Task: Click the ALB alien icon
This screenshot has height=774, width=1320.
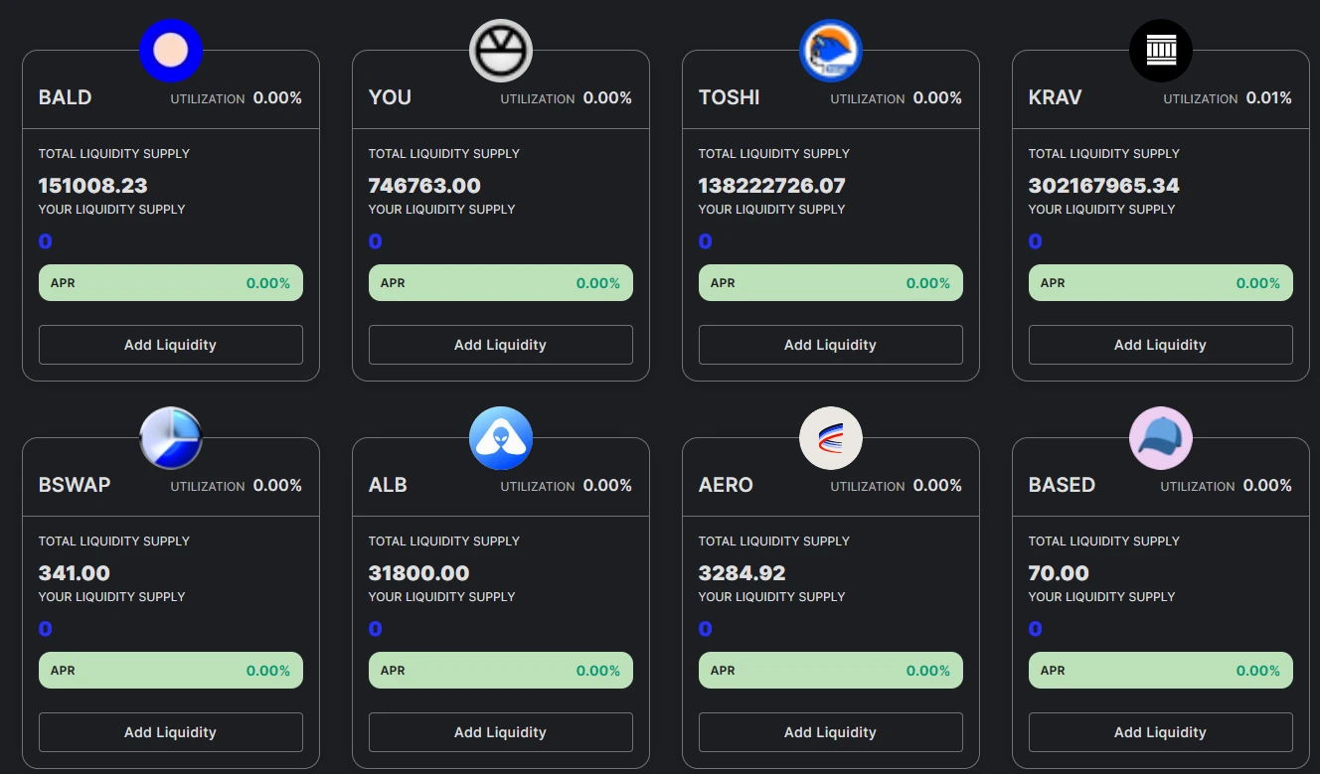Action: pyautogui.click(x=501, y=438)
